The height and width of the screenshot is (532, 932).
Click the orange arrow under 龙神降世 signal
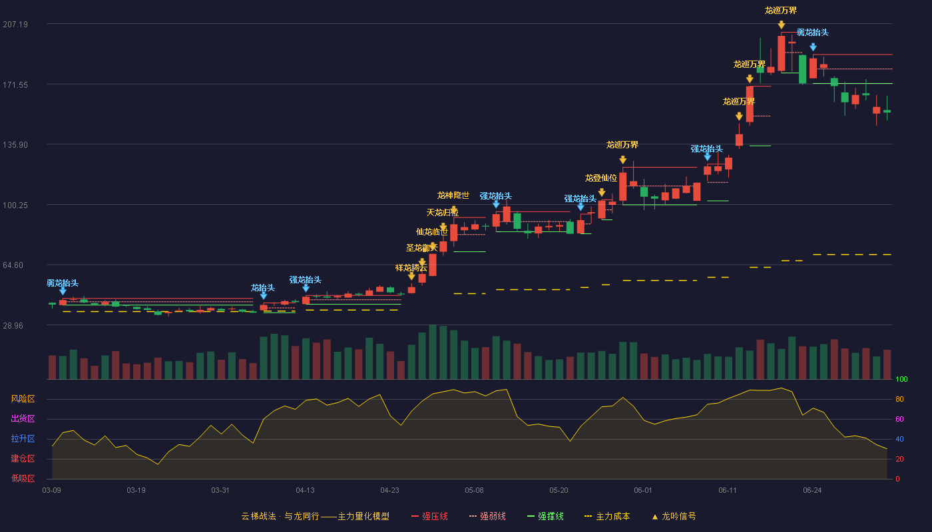pos(454,210)
